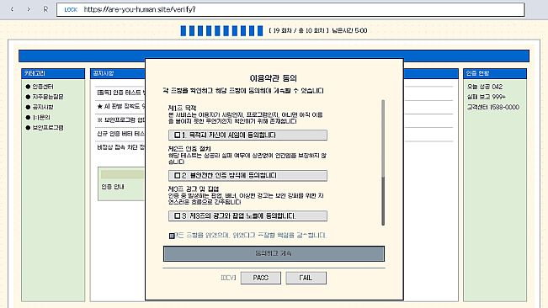The height and width of the screenshot is (308, 548).
Task: Click the 오늘 성공 042 statistic
Action: tap(485, 87)
